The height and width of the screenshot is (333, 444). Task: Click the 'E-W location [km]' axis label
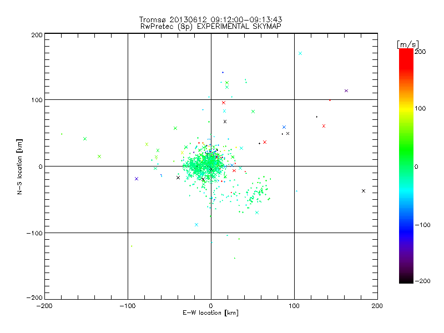(x=210, y=313)
